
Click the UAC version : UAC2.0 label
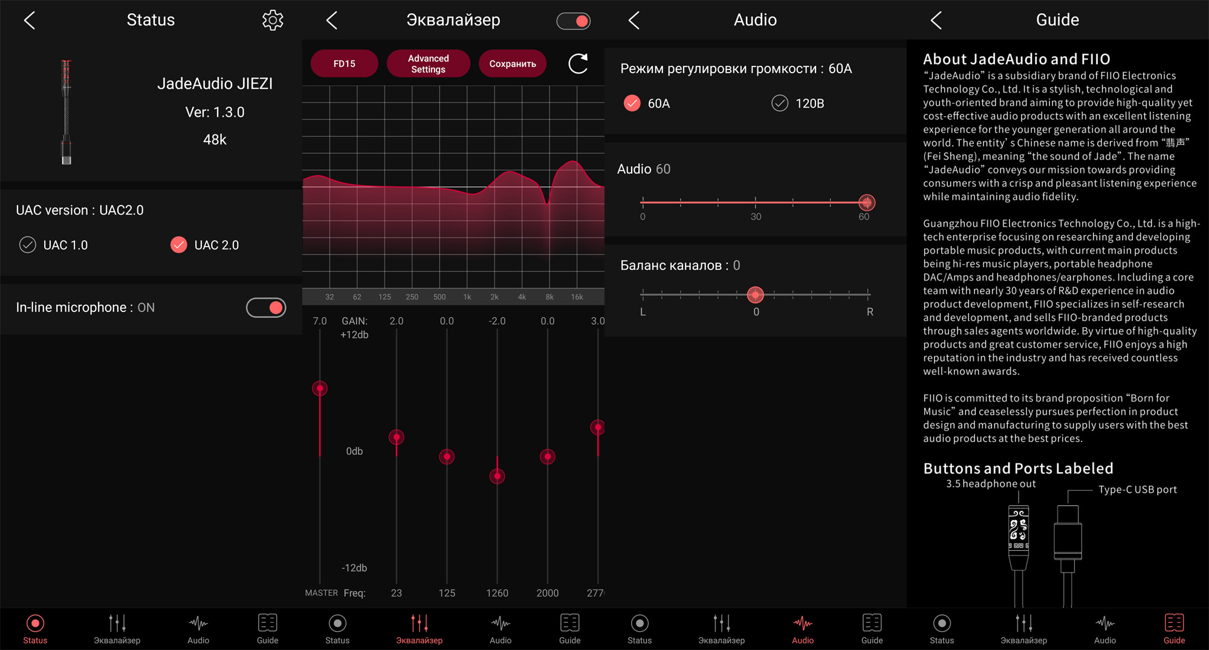[x=80, y=210]
